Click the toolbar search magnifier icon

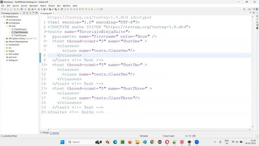coord(244,9)
